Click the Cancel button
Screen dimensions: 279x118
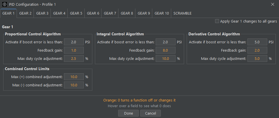pos(151,113)
